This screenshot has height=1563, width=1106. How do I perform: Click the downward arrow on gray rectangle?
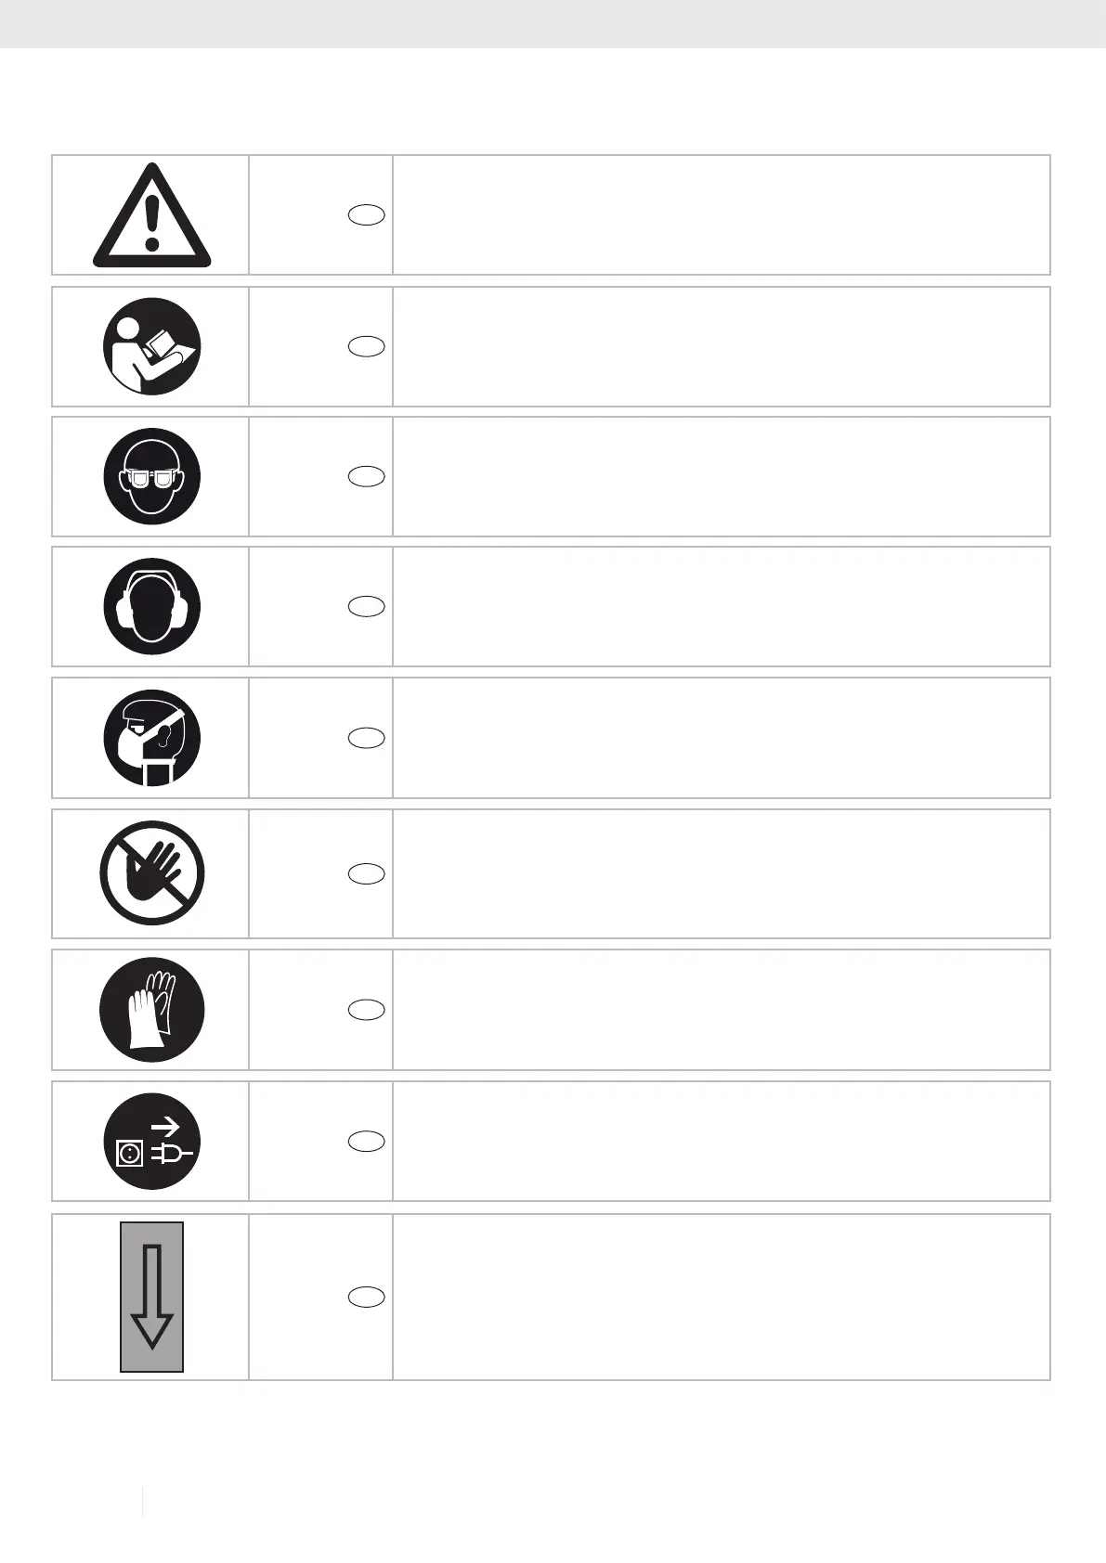pyautogui.click(x=151, y=1297)
